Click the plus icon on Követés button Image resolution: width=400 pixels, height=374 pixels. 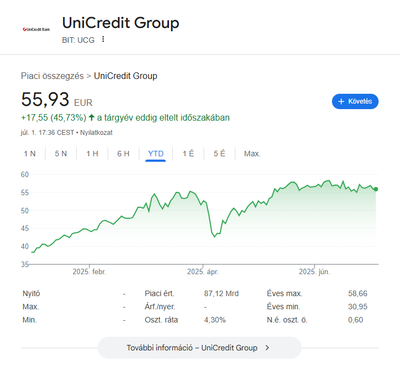[341, 101]
